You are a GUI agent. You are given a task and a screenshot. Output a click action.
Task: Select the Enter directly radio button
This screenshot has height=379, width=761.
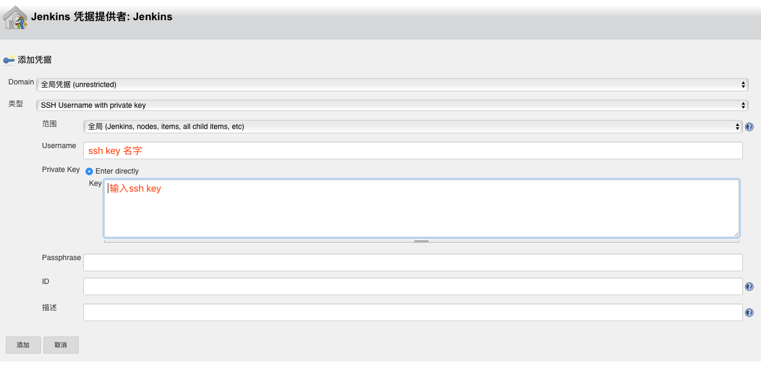click(x=89, y=171)
